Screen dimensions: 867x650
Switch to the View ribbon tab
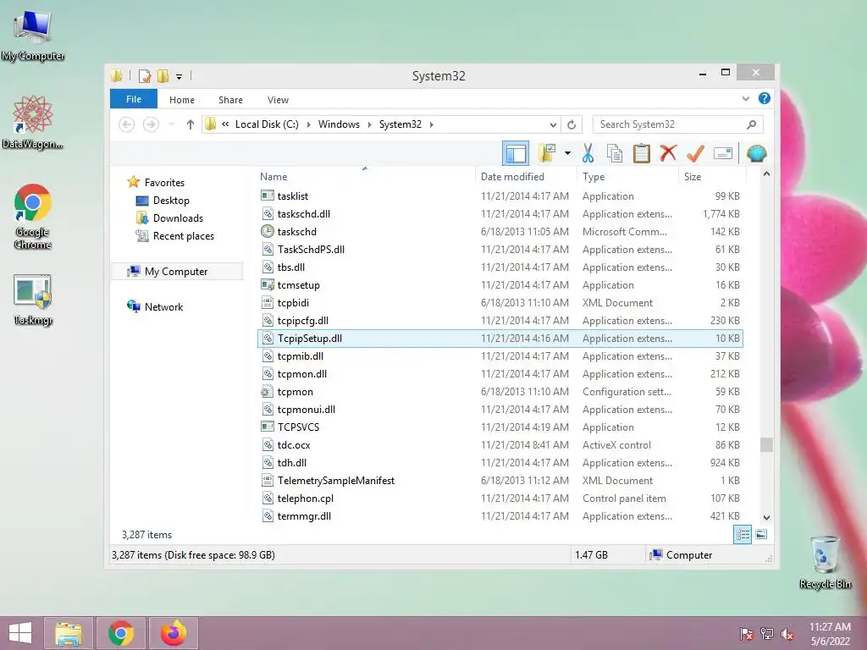pos(278,100)
